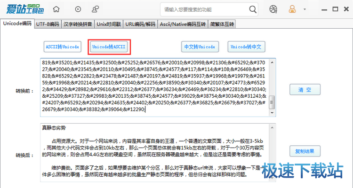Clear the input with 清空 button

click(305, 89)
